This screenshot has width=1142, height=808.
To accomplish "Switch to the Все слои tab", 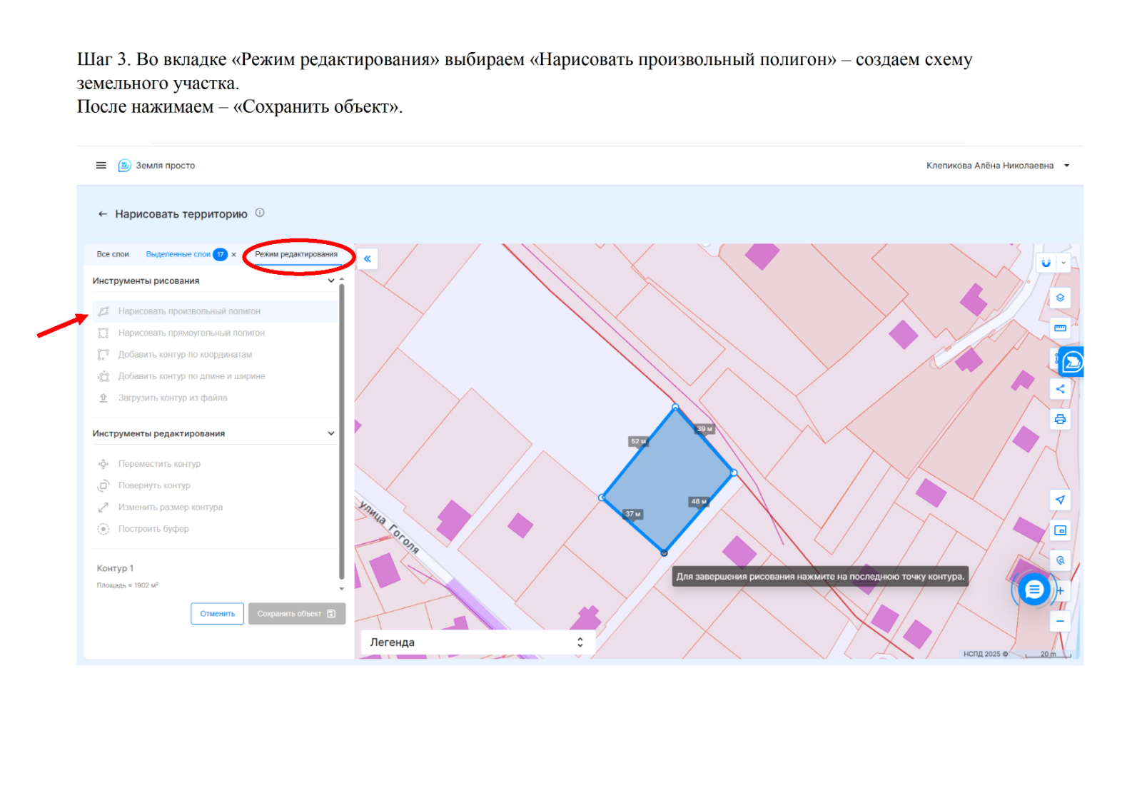I will coord(113,255).
